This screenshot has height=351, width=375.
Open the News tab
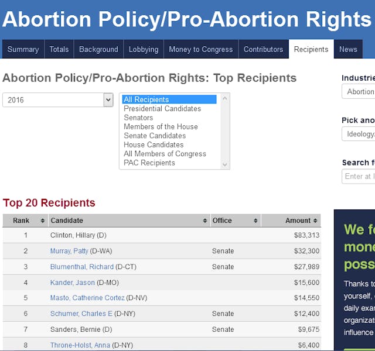pos(348,49)
